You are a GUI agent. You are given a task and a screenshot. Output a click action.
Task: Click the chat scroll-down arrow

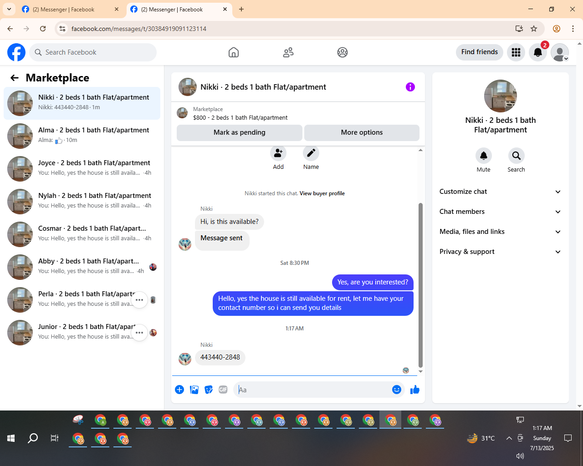420,371
